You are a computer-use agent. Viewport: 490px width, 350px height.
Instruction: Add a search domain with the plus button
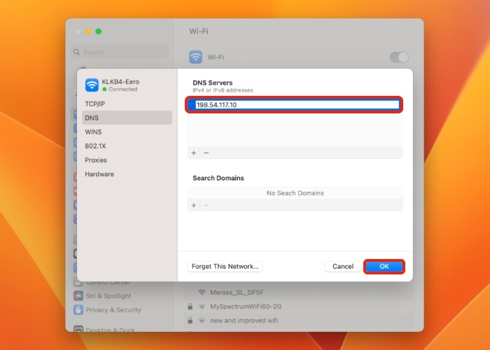coord(194,205)
